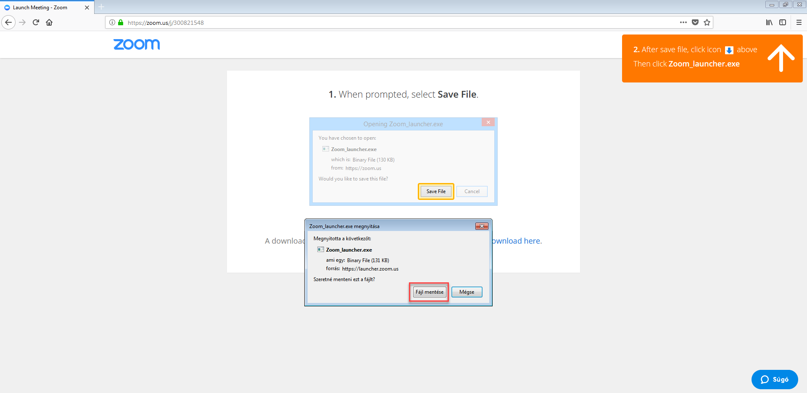Click 'Binary File (131 KB)' text in dialog
This screenshot has height=393, width=807.
[x=368, y=260]
